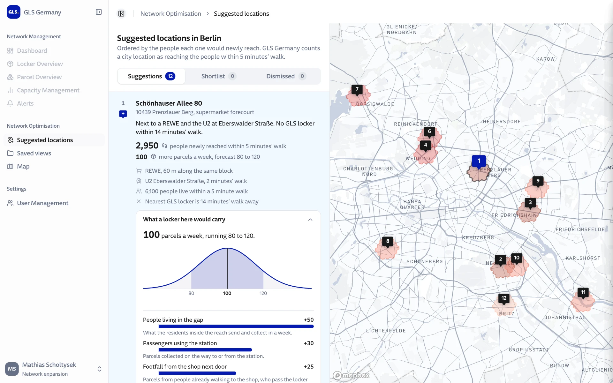Switch to the Dismissed tab
The width and height of the screenshot is (613, 383).
pyautogui.click(x=286, y=76)
